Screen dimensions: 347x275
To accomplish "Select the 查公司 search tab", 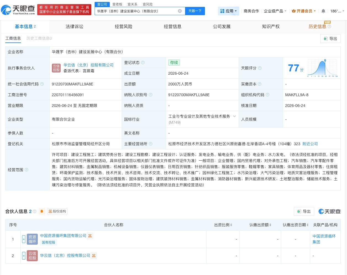I will click(x=102, y=4).
